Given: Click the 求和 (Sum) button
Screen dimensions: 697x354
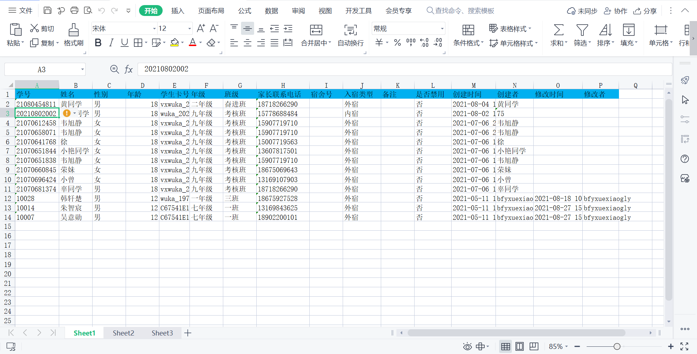Looking at the screenshot, I should click(x=559, y=36).
